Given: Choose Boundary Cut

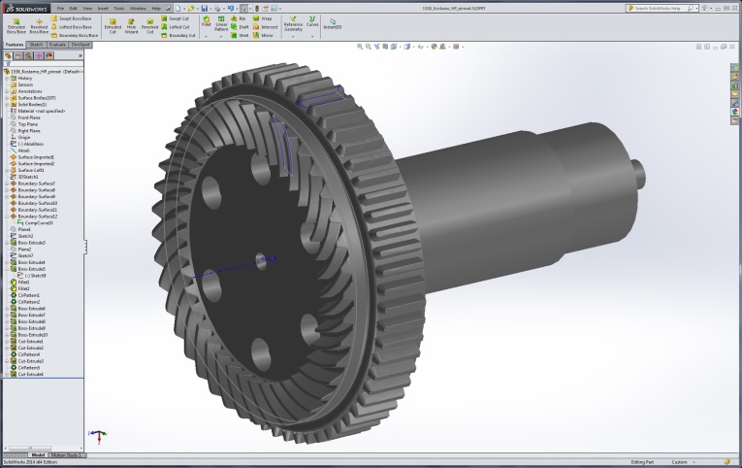Looking at the screenshot, I should (178, 36).
